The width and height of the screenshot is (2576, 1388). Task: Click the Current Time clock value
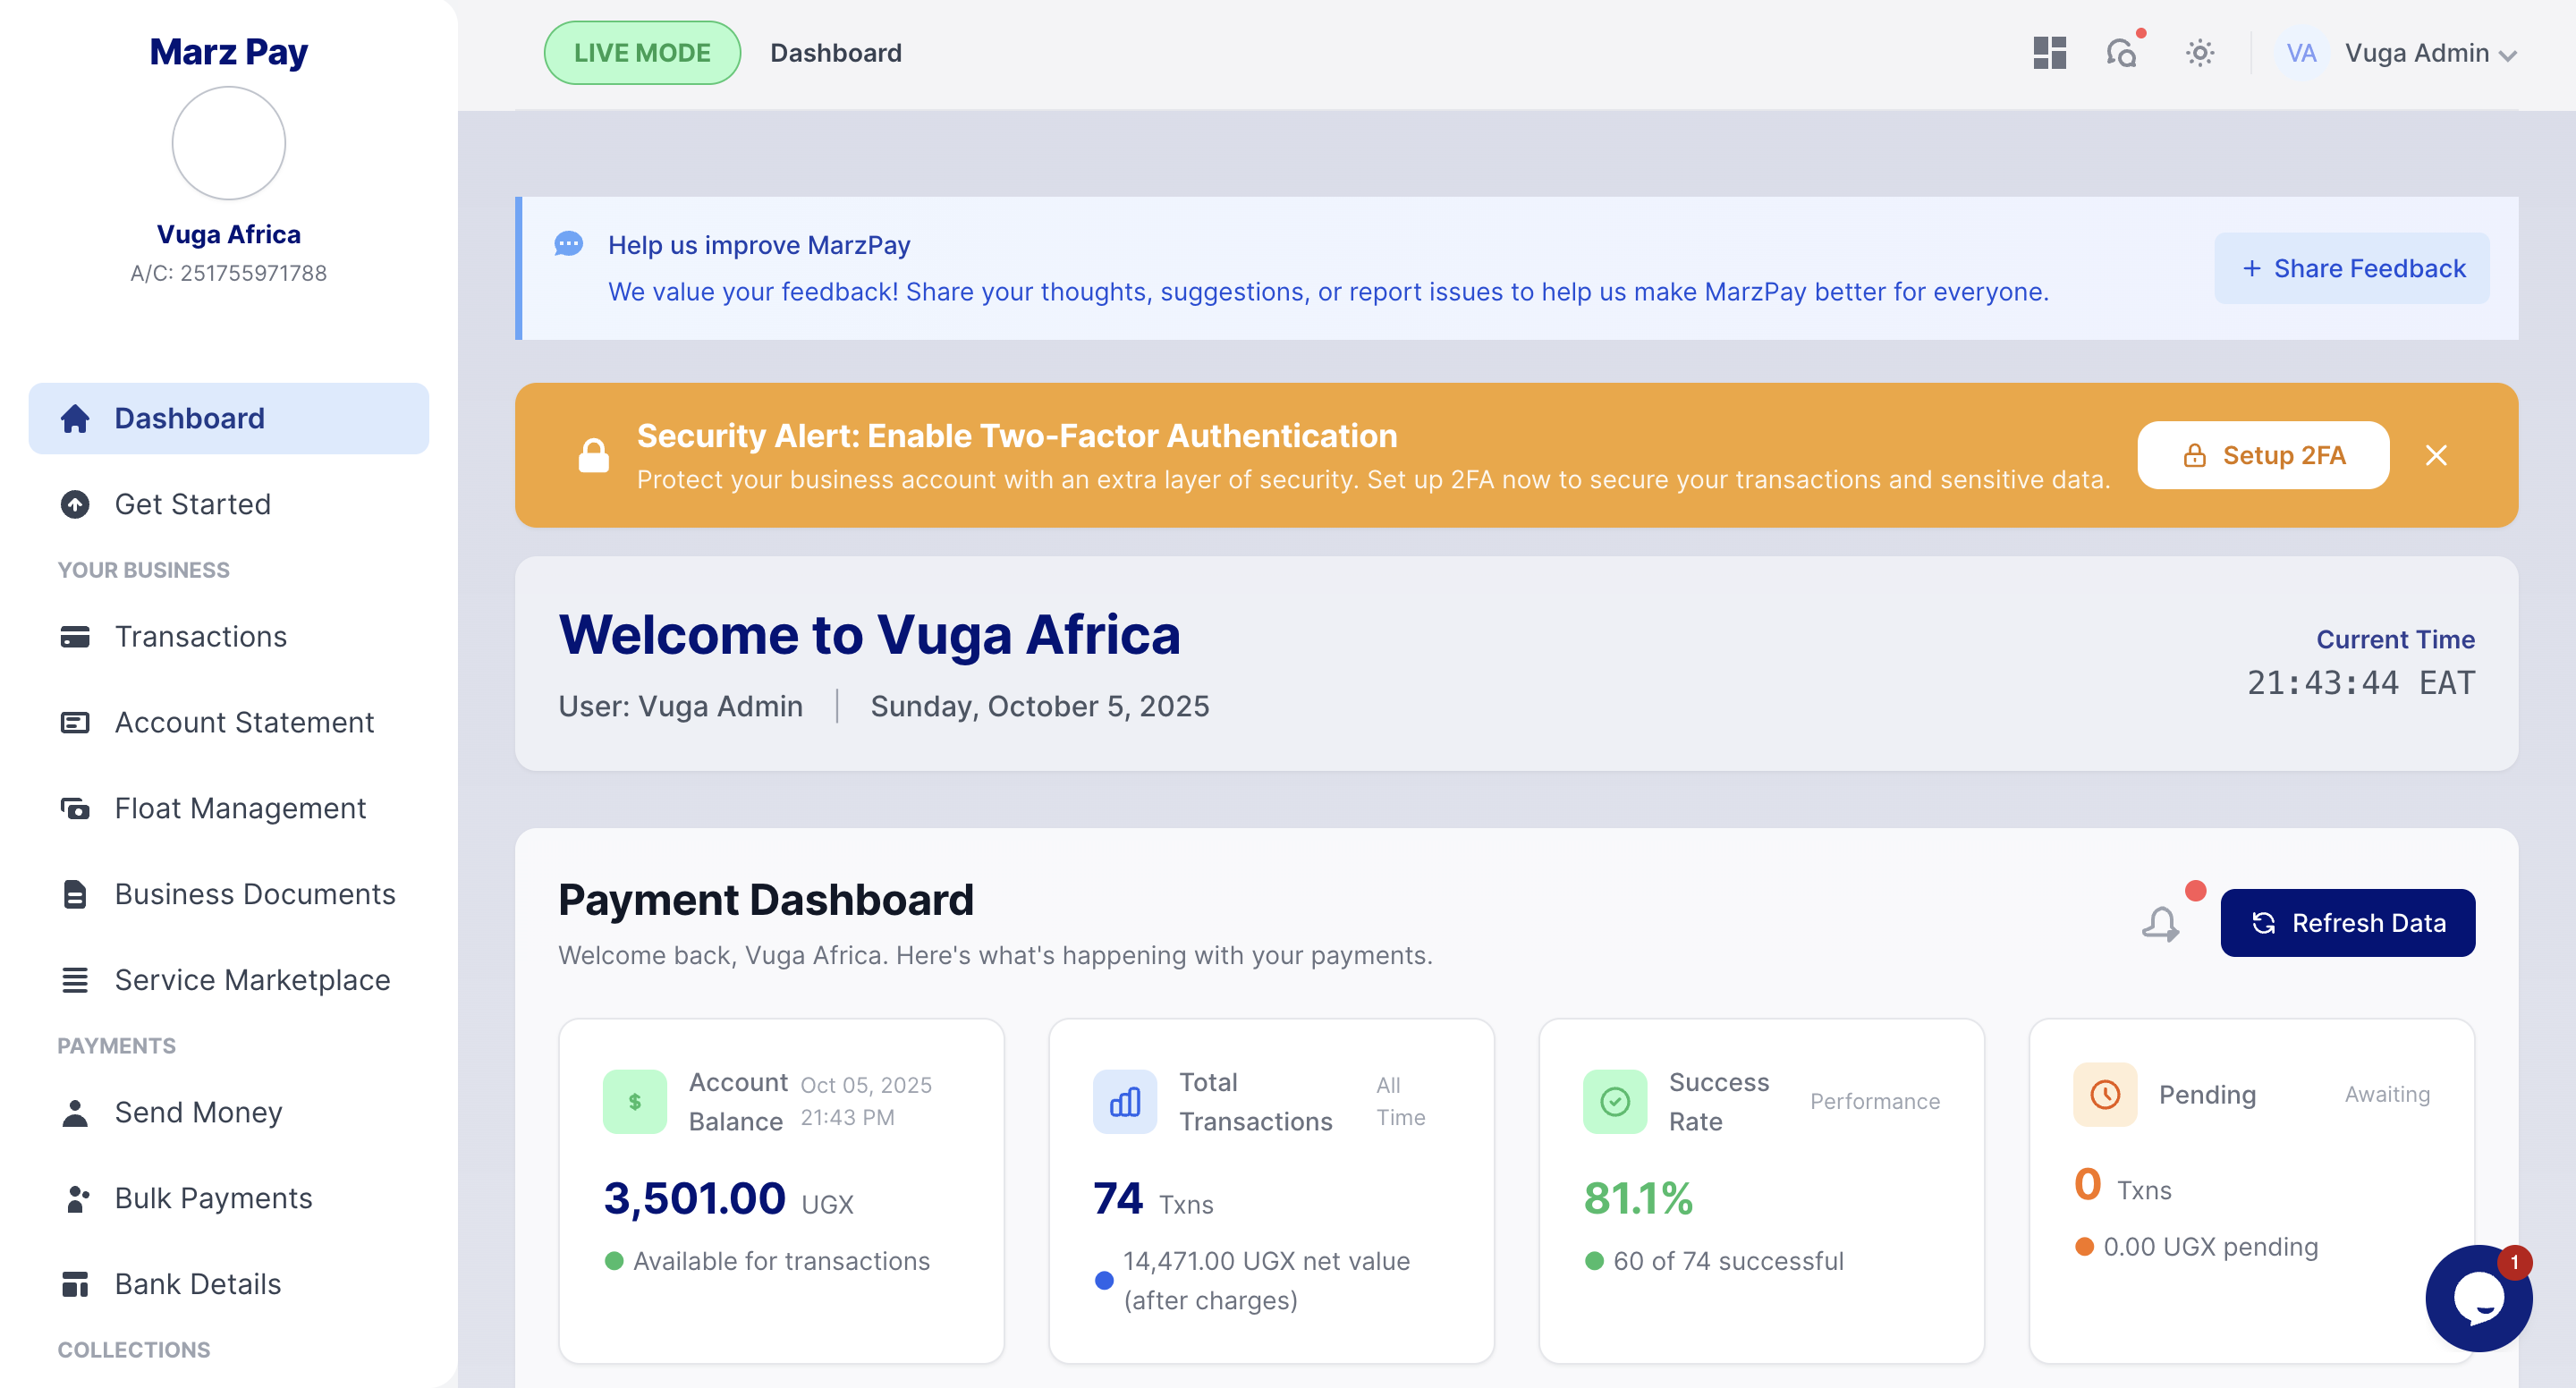(x=2361, y=682)
